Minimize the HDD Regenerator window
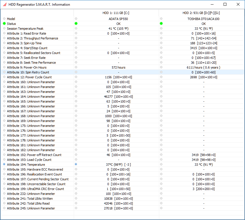The image size is (245, 220). point(212,4)
